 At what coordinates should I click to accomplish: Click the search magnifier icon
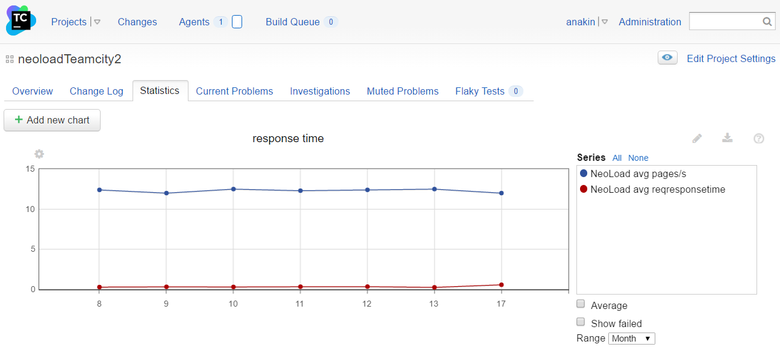click(767, 22)
